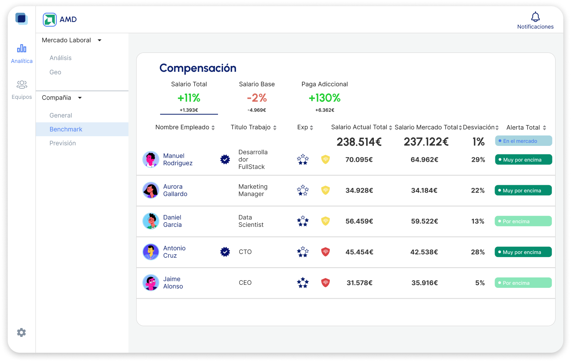Click experience stars in Jaime Alonso row
This screenshot has height=362, width=571.
[303, 283]
